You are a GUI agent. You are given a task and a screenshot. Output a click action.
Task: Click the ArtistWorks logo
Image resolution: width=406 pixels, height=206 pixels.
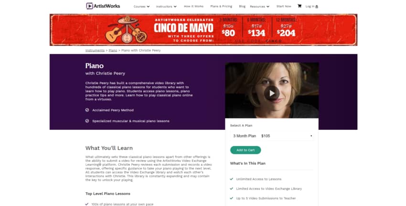pos(103,6)
